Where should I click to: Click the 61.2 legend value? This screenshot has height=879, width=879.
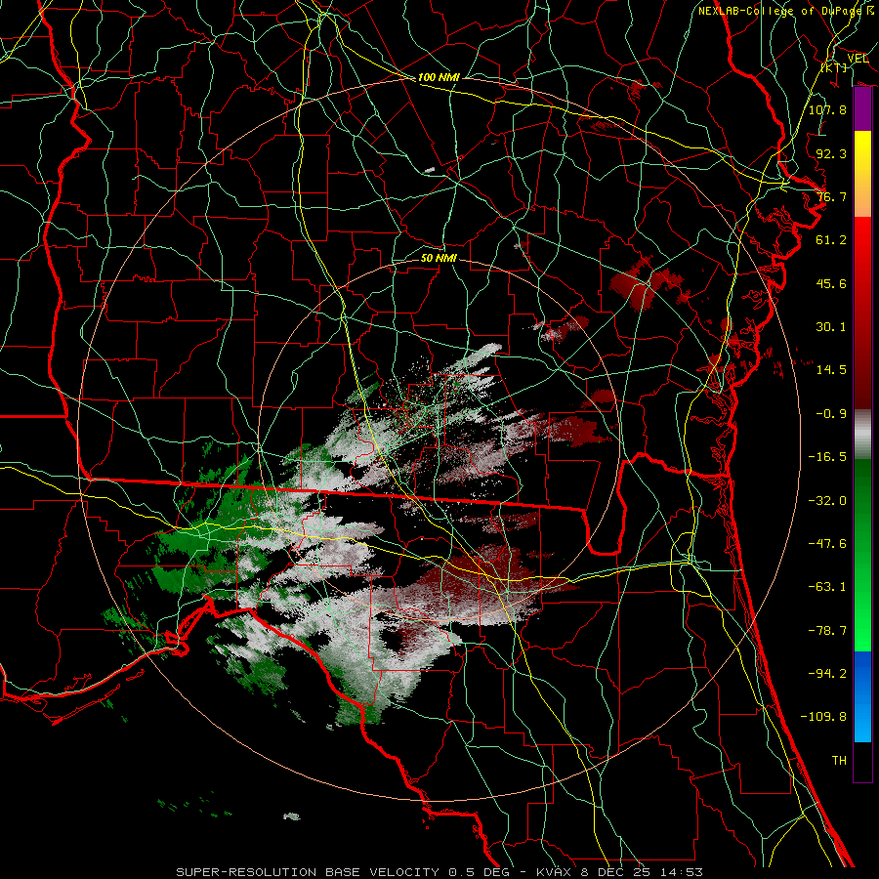[x=831, y=240]
